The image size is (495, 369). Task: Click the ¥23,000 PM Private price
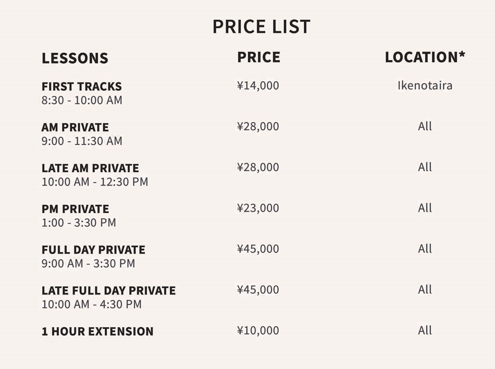pos(258,208)
